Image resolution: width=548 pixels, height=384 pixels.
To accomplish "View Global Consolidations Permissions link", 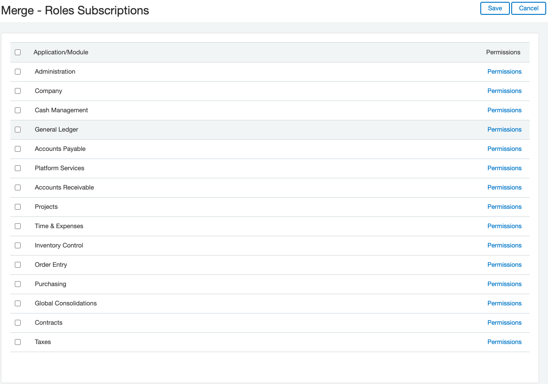I will (x=504, y=304).
